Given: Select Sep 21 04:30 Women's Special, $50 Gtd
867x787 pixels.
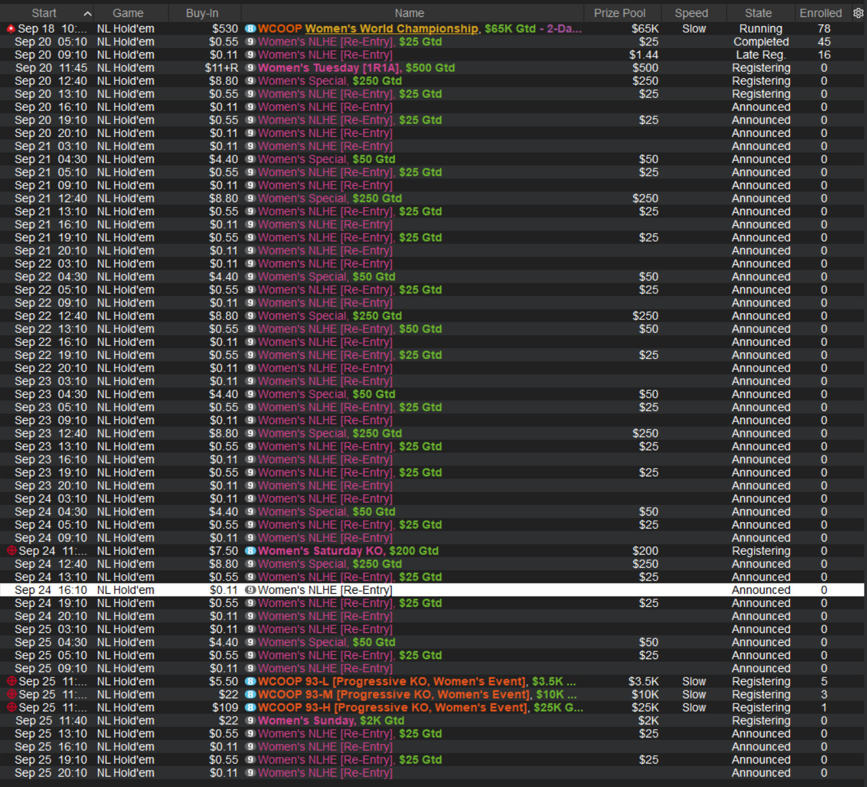Looking at the screenshot, I should pos(432,159).
